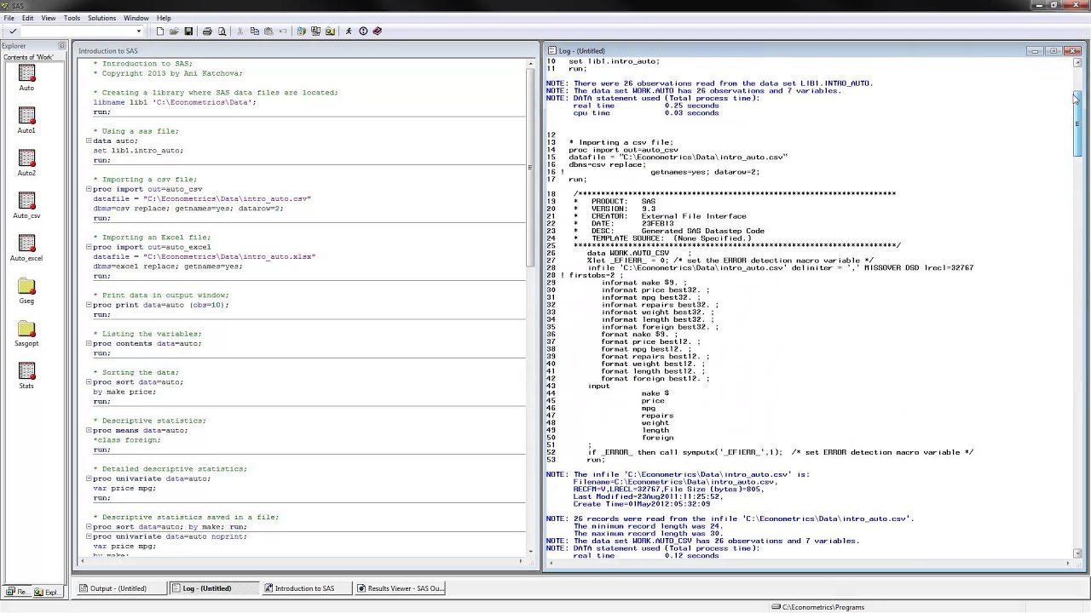Open SAS Help book icon
The height and width of the screenshot is (613, 1091).
coord(378,32)
